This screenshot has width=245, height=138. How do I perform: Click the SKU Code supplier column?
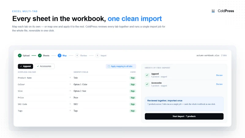coord(22,104)
